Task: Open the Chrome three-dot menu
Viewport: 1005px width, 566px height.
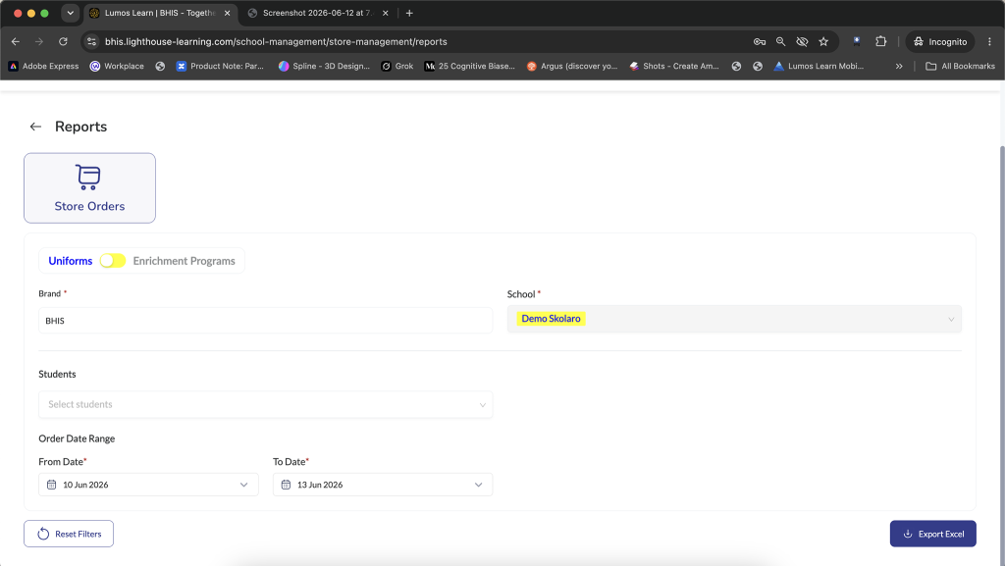Action: click(989, 41)
